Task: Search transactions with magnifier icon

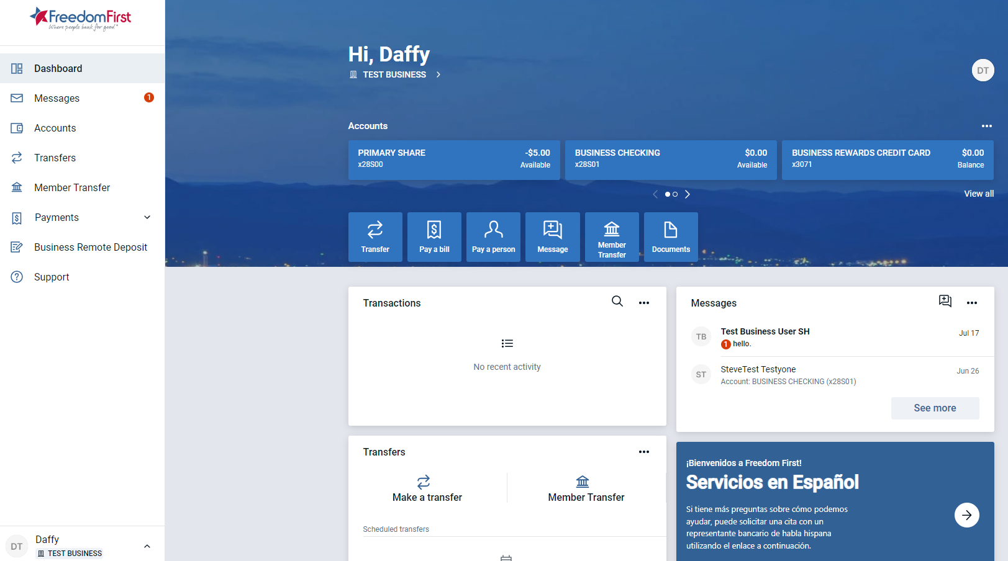Action: [x=617, y=302]
